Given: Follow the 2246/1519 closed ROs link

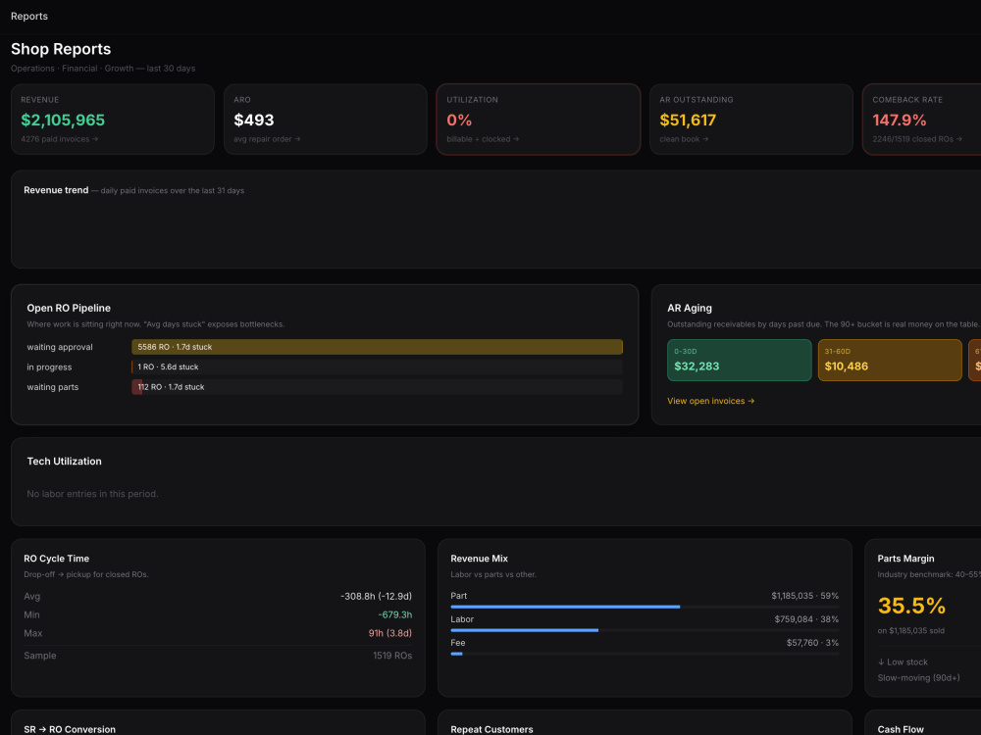Looking at the screenshot, I should pyautogui.click(x=917, y=139).
